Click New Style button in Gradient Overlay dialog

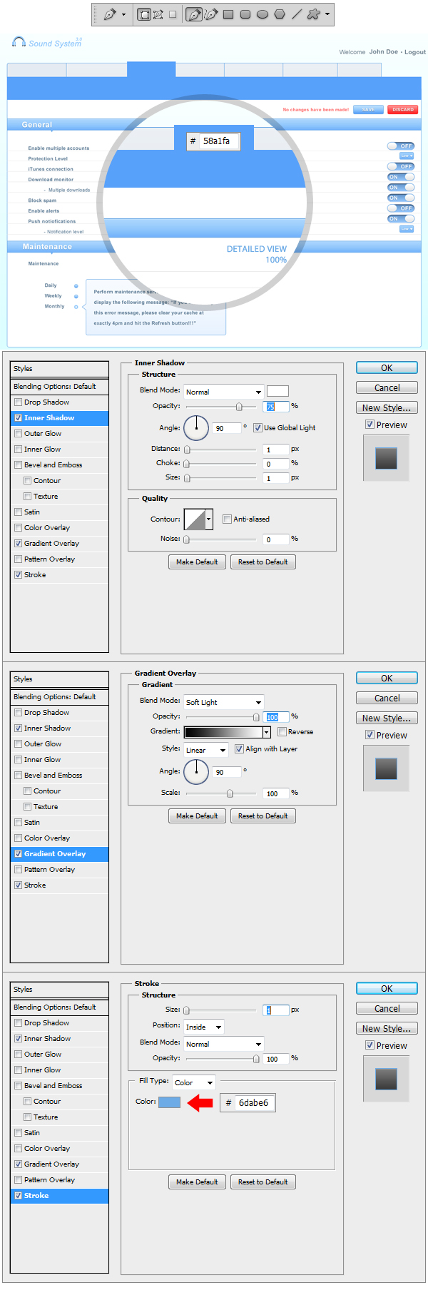(387, 718)
